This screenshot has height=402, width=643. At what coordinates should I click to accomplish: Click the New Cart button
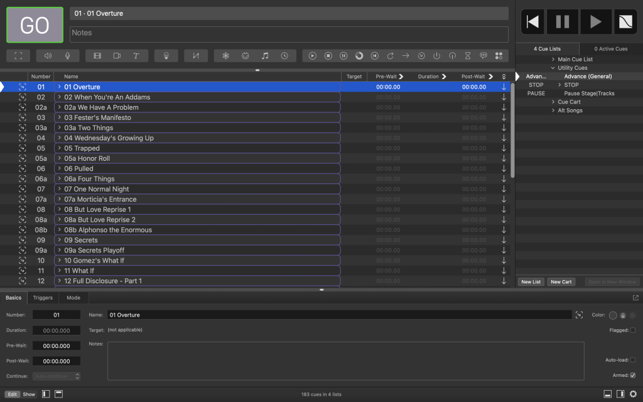coord(561,282)
